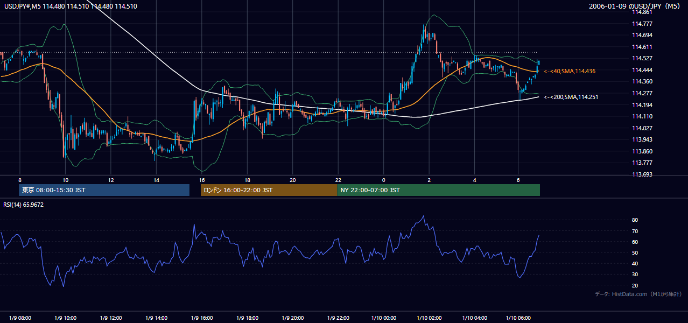Image resolution: width=688 pixels, height=323 pixels.
Task: Click the 1/9 18:00 time axis label
Action: 247,318
